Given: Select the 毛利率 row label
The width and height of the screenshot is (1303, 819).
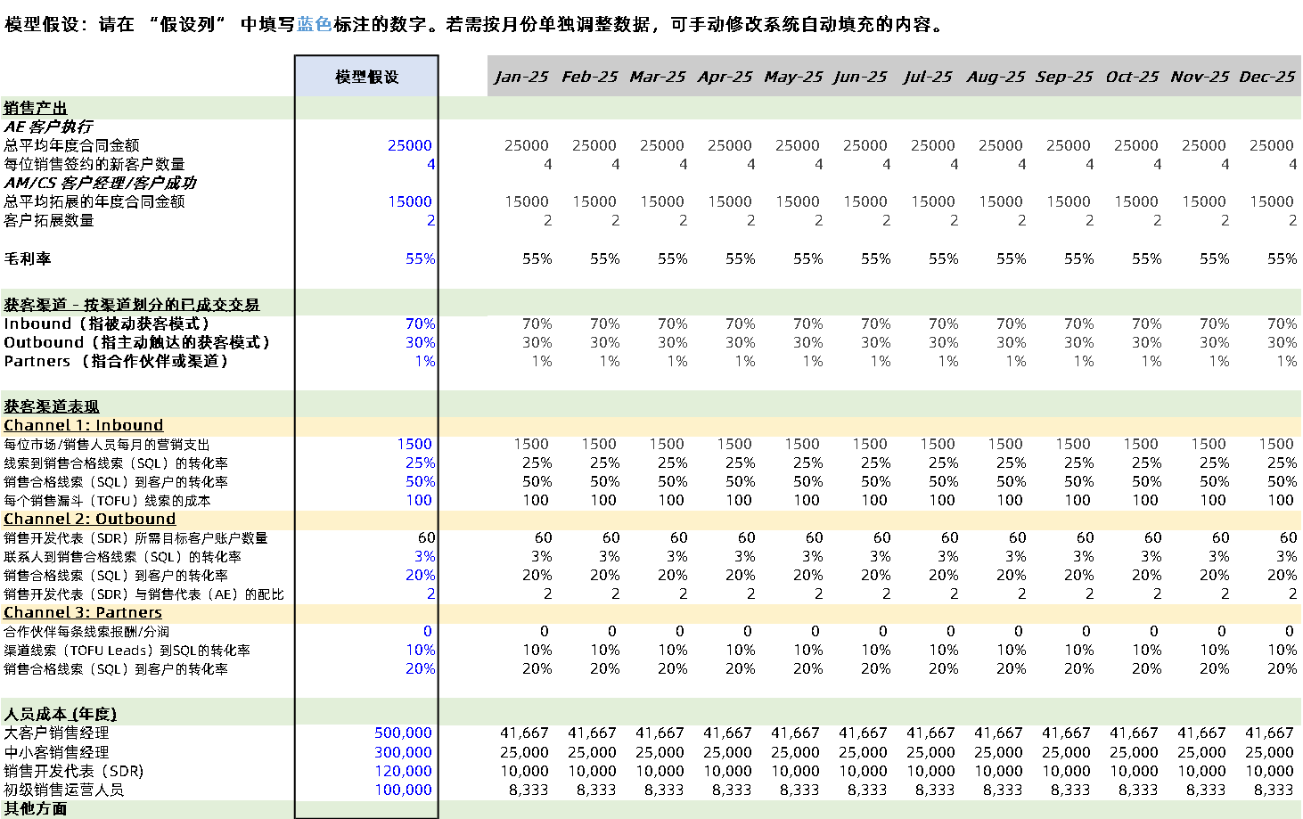Looking at the screenshot, I should point(28,258).
